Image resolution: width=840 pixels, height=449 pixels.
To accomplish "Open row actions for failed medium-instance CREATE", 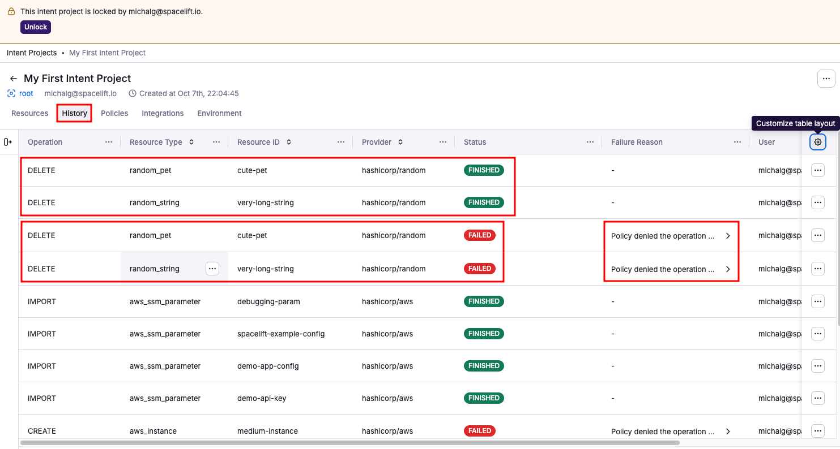I will pyautogui.click(x=817, y=430).
